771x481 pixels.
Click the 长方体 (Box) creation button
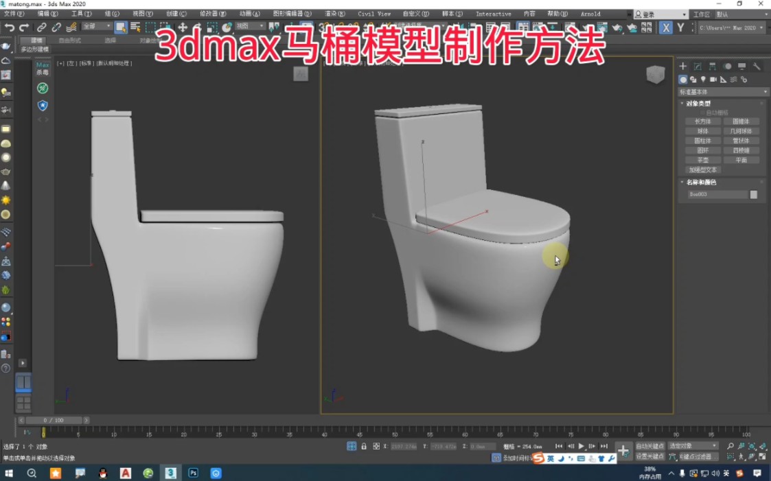tap(702, 121)
